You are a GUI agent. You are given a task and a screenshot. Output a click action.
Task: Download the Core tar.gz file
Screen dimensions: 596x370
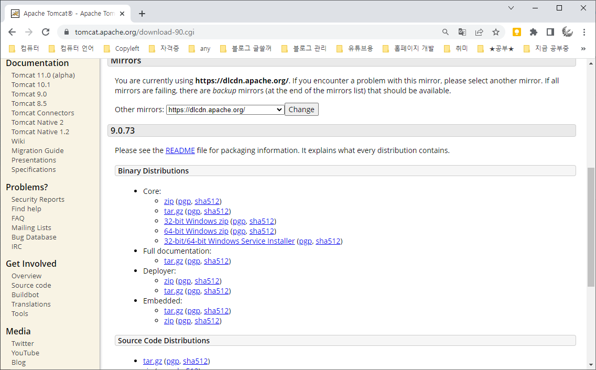pyautogui.click(x=174, y=211)
